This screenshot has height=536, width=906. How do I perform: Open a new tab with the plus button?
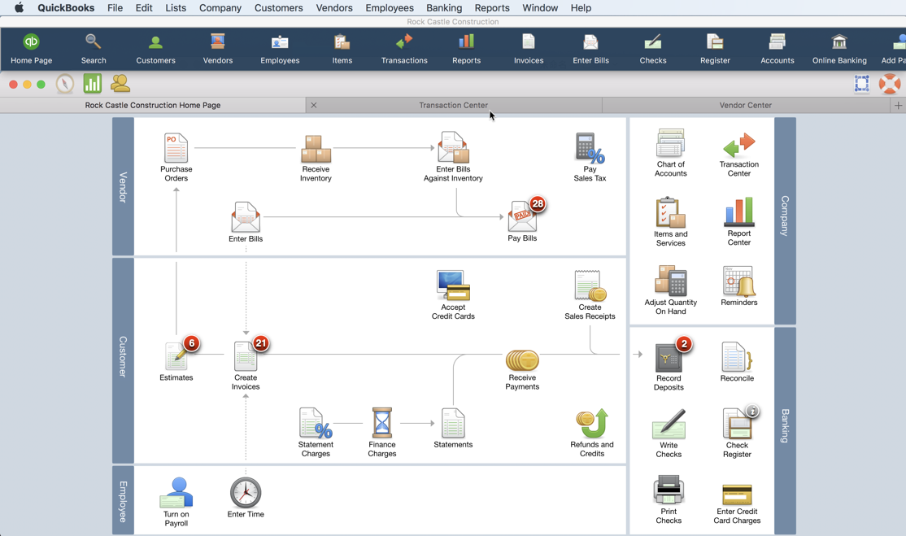coord(898,105)
